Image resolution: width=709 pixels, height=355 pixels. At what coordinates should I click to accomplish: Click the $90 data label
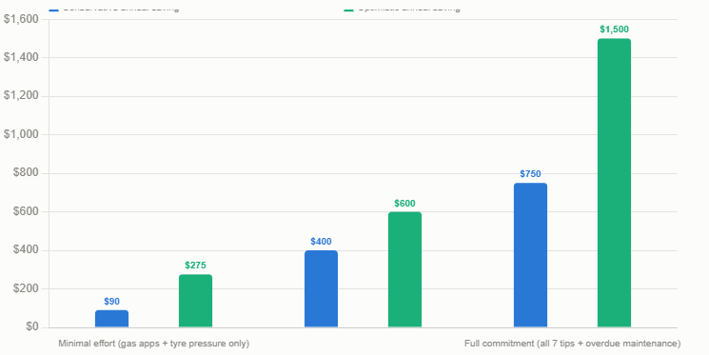click(x=111, y=302)
